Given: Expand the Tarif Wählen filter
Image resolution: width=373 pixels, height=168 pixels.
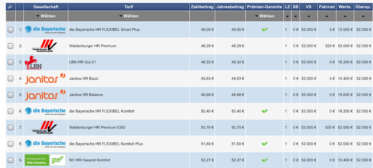Looking at the screenshot, I should coord(129,16).
